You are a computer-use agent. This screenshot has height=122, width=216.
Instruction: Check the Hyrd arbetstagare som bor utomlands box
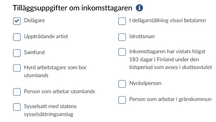tap(17, 68)
